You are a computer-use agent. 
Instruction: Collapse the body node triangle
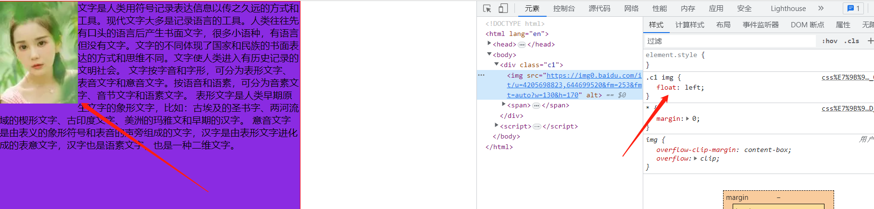489,54
